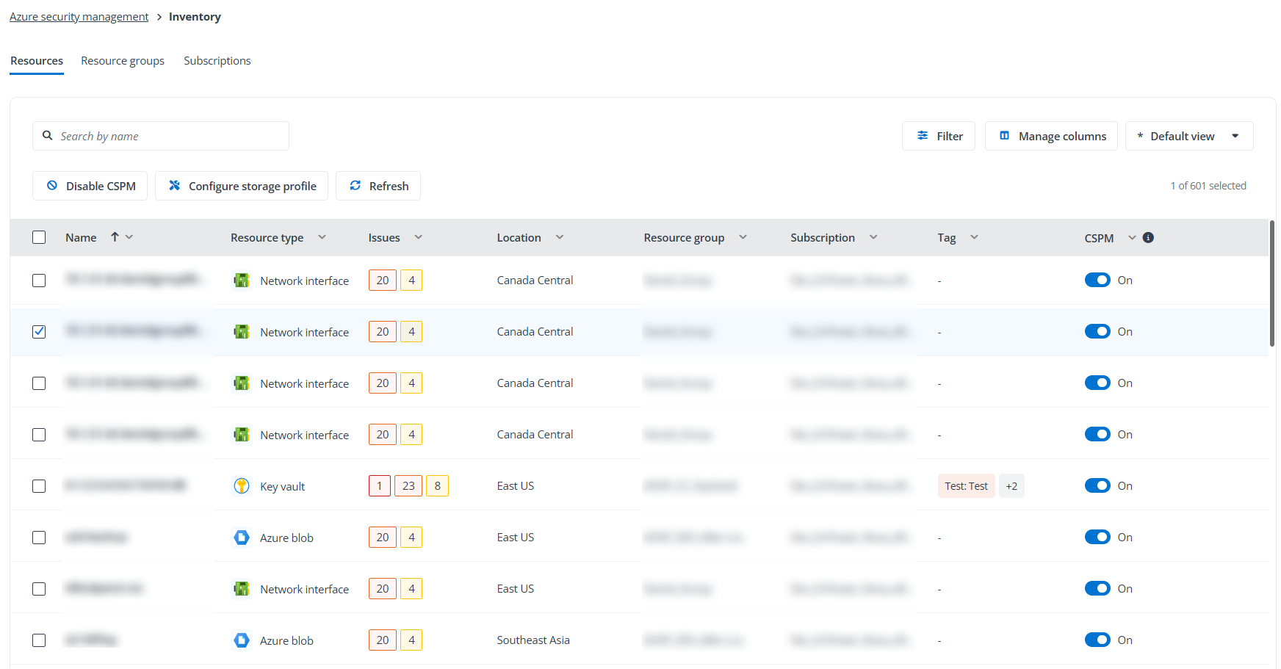The width and height of the screenshot is (1281, 669).
Task: Open the Default view dropdown
Action: tap(1188, 136)
